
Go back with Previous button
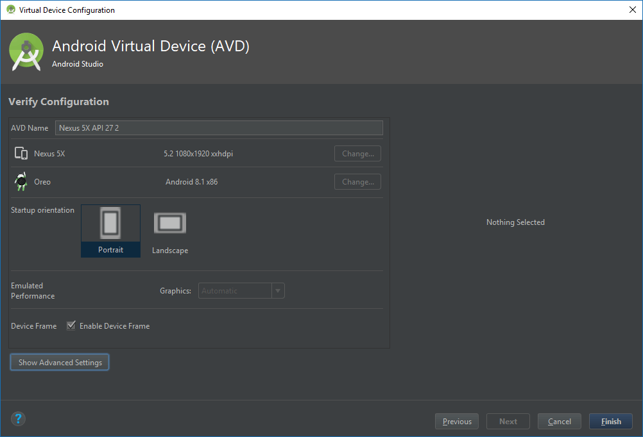point(457,422)
